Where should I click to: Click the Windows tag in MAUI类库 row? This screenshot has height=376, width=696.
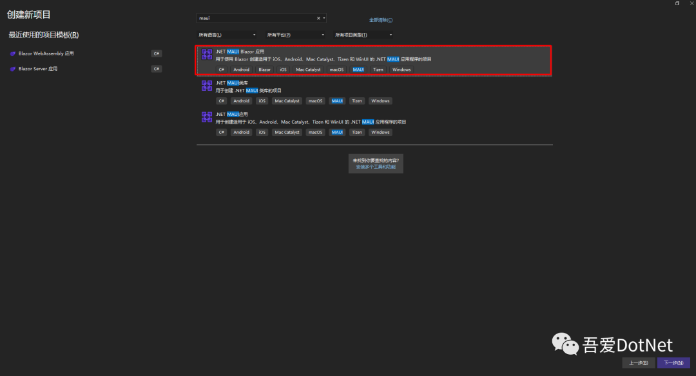pyautogui.click(x=380, y=101)
